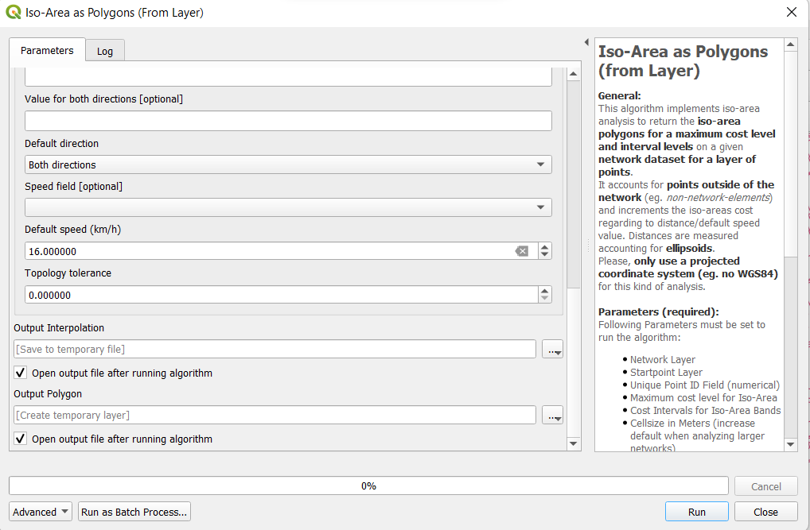The image size is (810, 530).
Task: Expand the Speed field dropdown
Action: [x=288, y=207]
